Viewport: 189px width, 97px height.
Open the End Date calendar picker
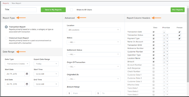tap(27, 84)
